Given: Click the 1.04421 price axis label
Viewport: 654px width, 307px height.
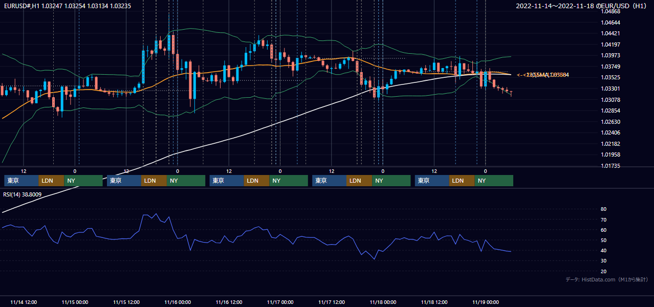Looking at the screenshot, I should click(x=611, y=34).
